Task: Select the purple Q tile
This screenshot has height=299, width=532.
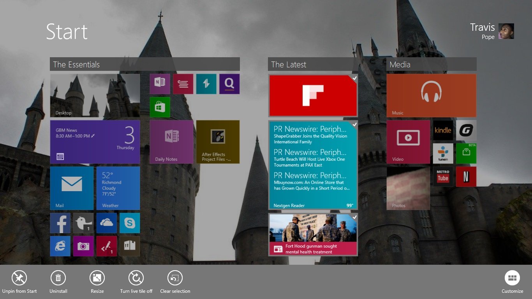Action: [x=229, y=84]
